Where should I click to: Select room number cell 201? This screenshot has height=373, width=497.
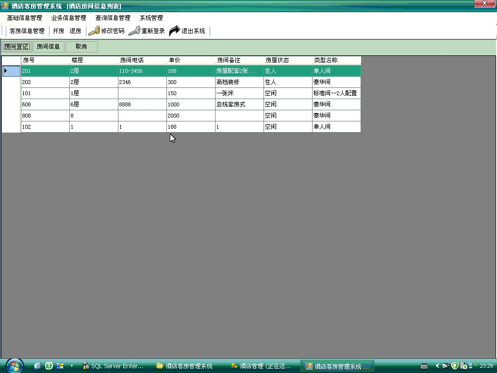coord(45,71)
